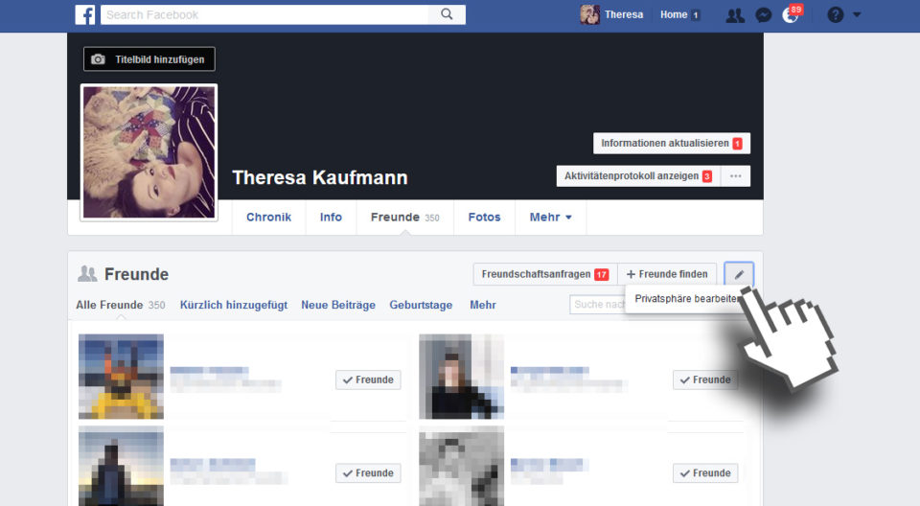Select Privatsphäre bearbeiten menu entry
This screenshot has height=506, width=920.
click(x=685, y=299)
